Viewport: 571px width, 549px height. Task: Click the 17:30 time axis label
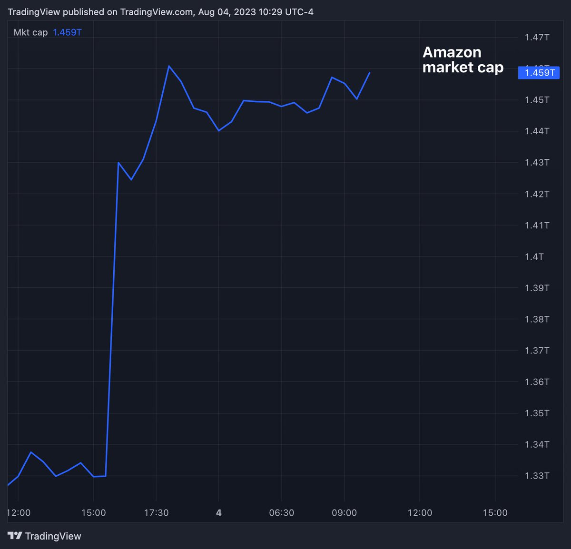click(156, 513)
